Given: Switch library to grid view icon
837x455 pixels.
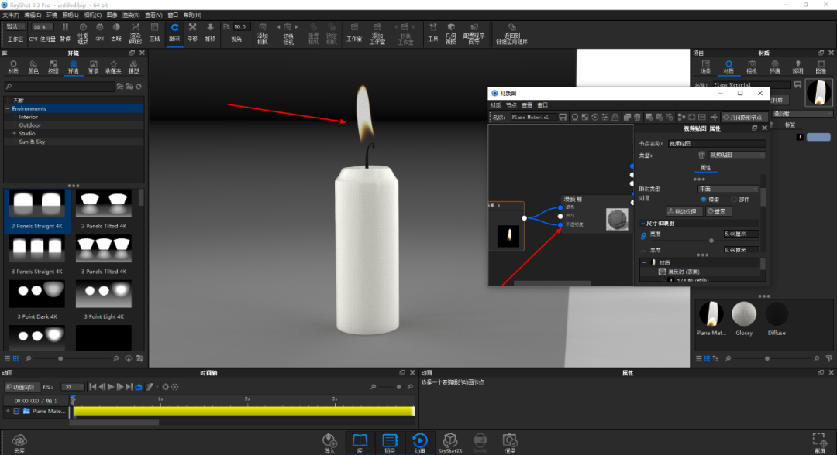Looking at the screenshot, I should (x=16, y=358).
